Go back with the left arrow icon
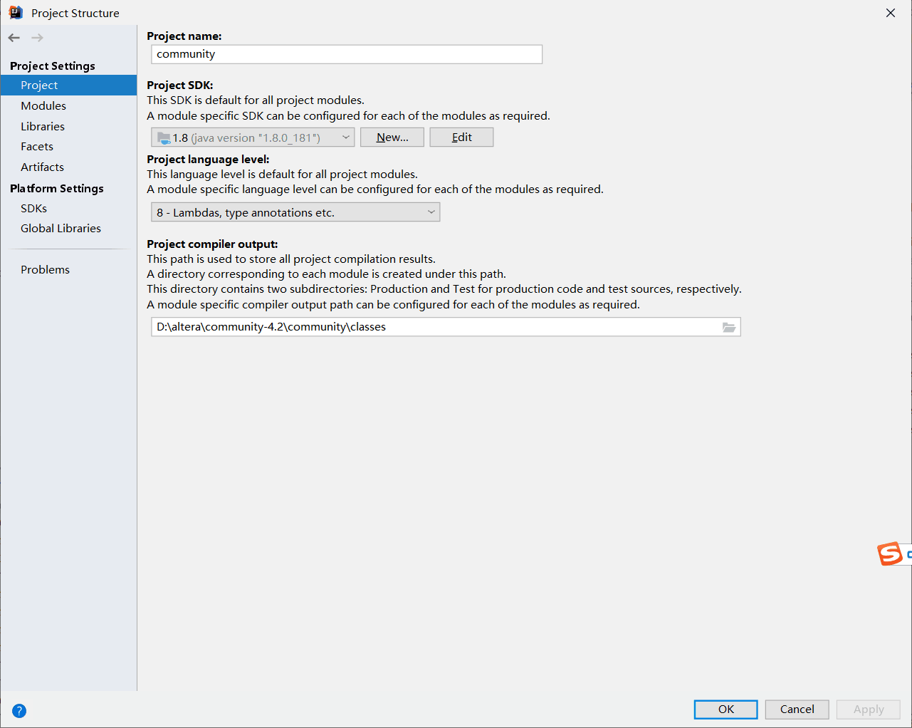 (14, 38)
